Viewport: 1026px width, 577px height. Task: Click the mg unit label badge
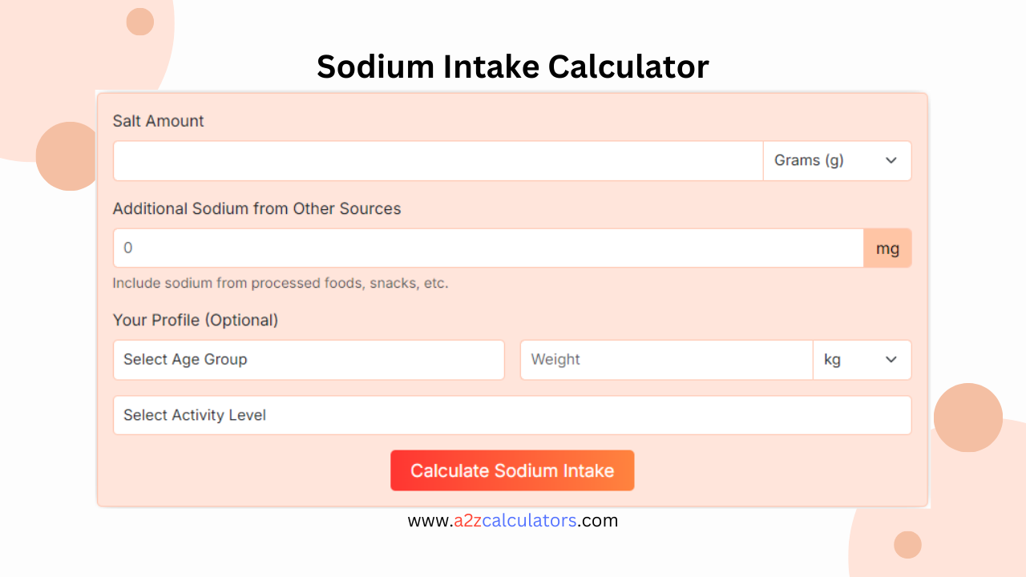click(887, 248)
